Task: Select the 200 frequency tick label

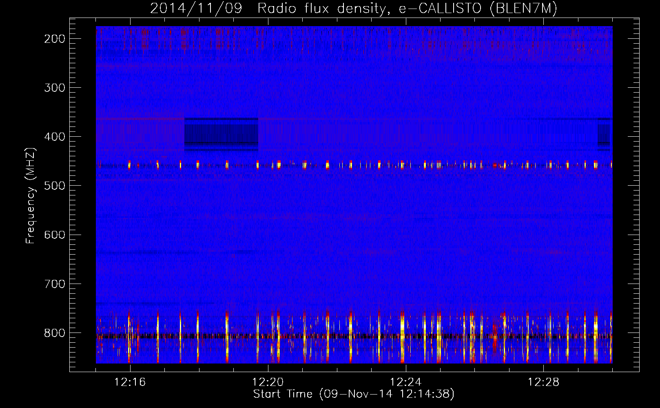Action: (x=55, y=39)
